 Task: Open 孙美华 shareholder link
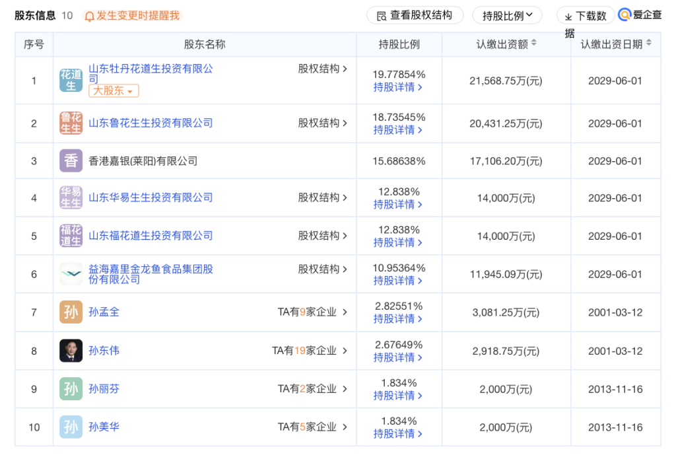point(104,427)
